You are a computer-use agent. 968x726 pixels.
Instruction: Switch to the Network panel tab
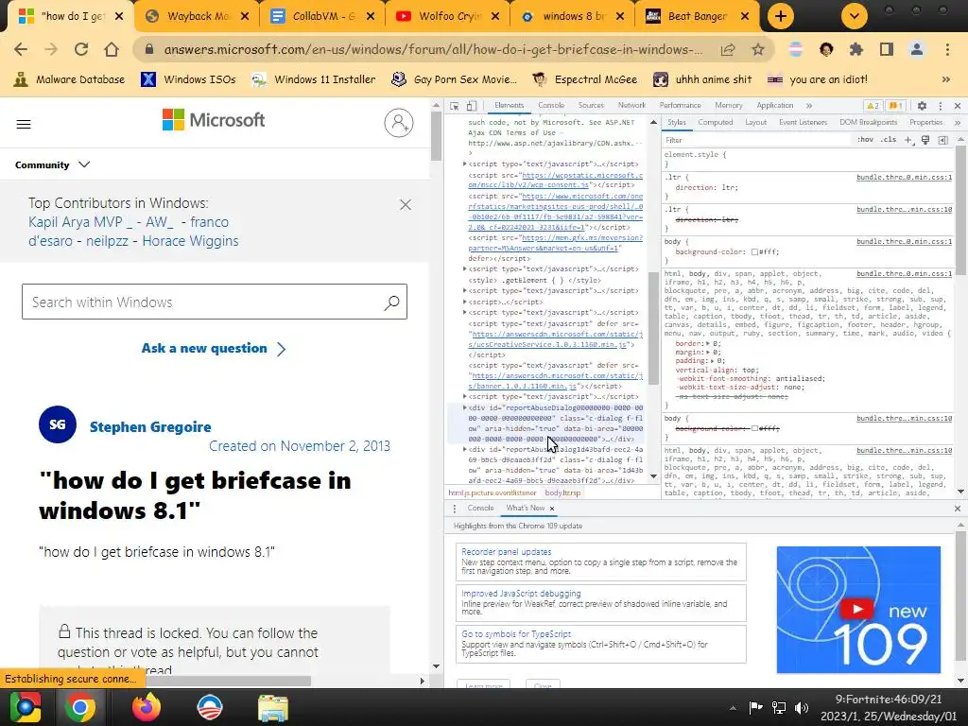click(x=631, y=106)
